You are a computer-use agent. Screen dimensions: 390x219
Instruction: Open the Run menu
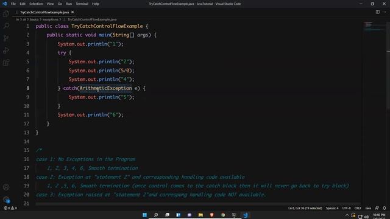coord(69,4)
